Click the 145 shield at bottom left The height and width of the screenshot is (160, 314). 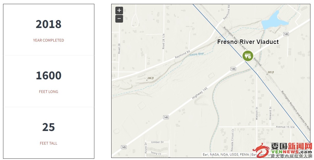[x=124, y=147]
